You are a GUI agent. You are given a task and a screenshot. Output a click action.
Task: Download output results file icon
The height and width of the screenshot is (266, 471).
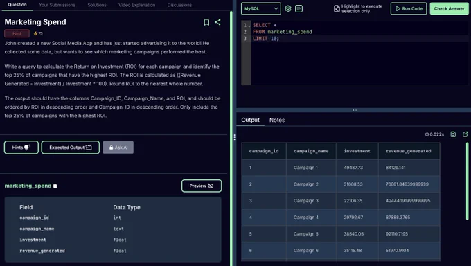(x=453, y=134)
